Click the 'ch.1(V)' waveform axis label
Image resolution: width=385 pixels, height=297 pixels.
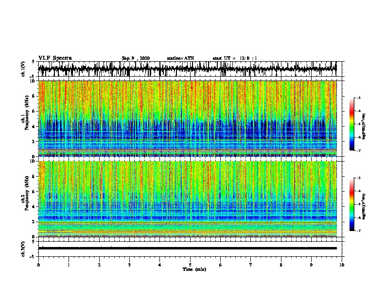point(23,69)
